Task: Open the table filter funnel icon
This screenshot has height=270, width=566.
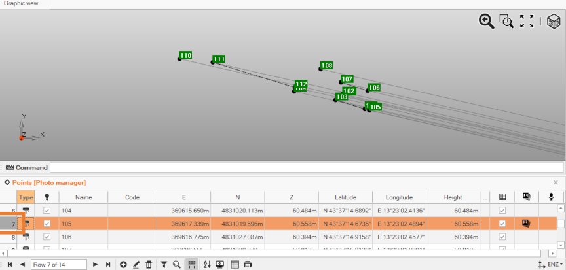Action: [164, 264]
